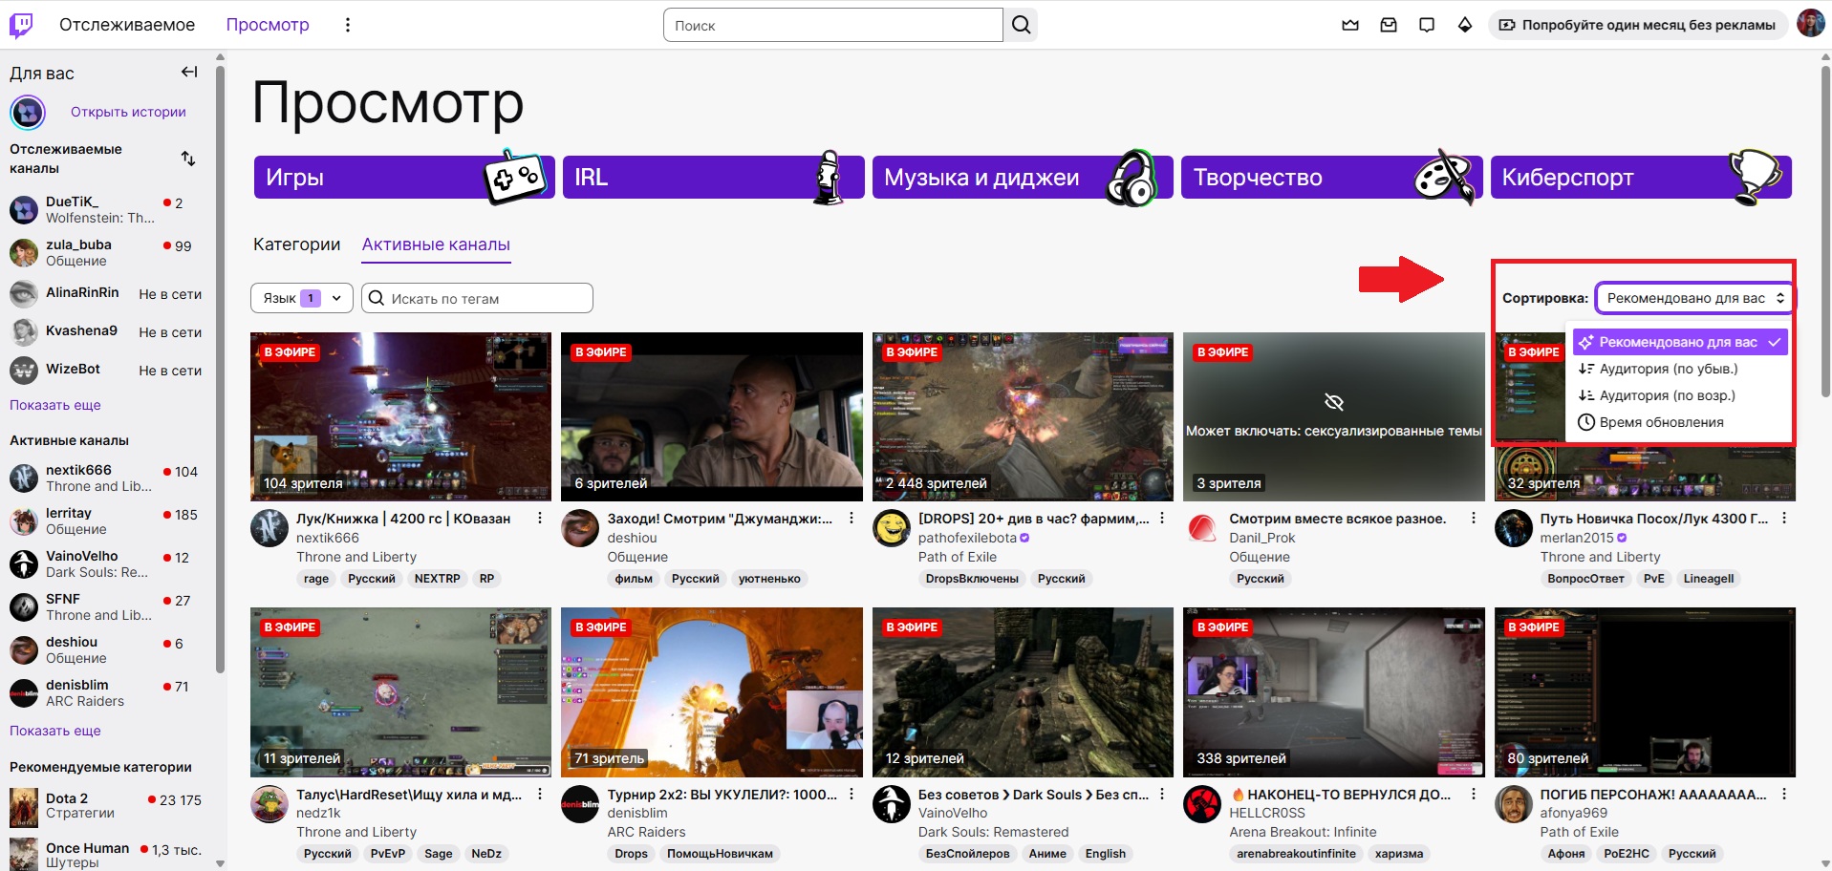Open whispers chat bubble icon

(1427, 25)
